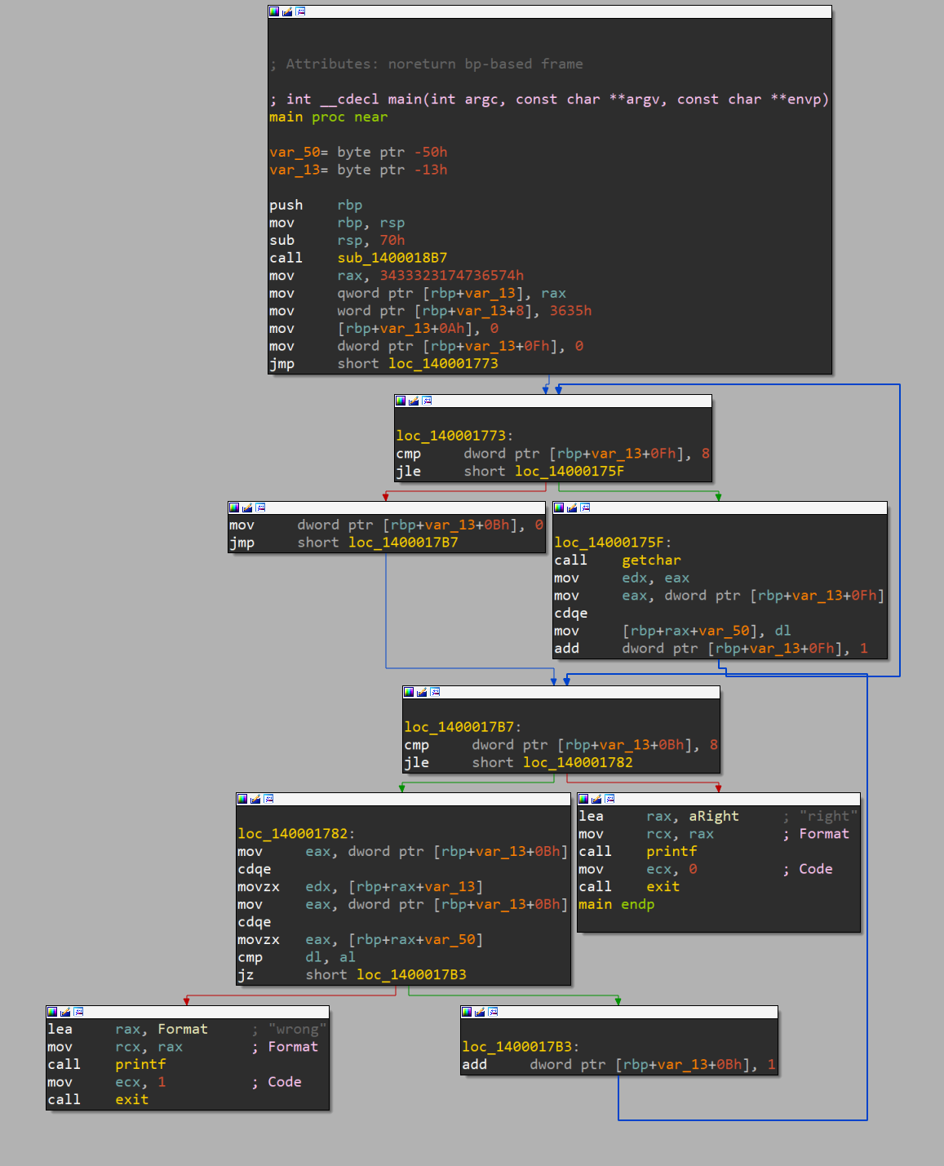Click the group nodes icon on the loc_14000175F node
944x1166 pixels.
click(x=585, y=508)
